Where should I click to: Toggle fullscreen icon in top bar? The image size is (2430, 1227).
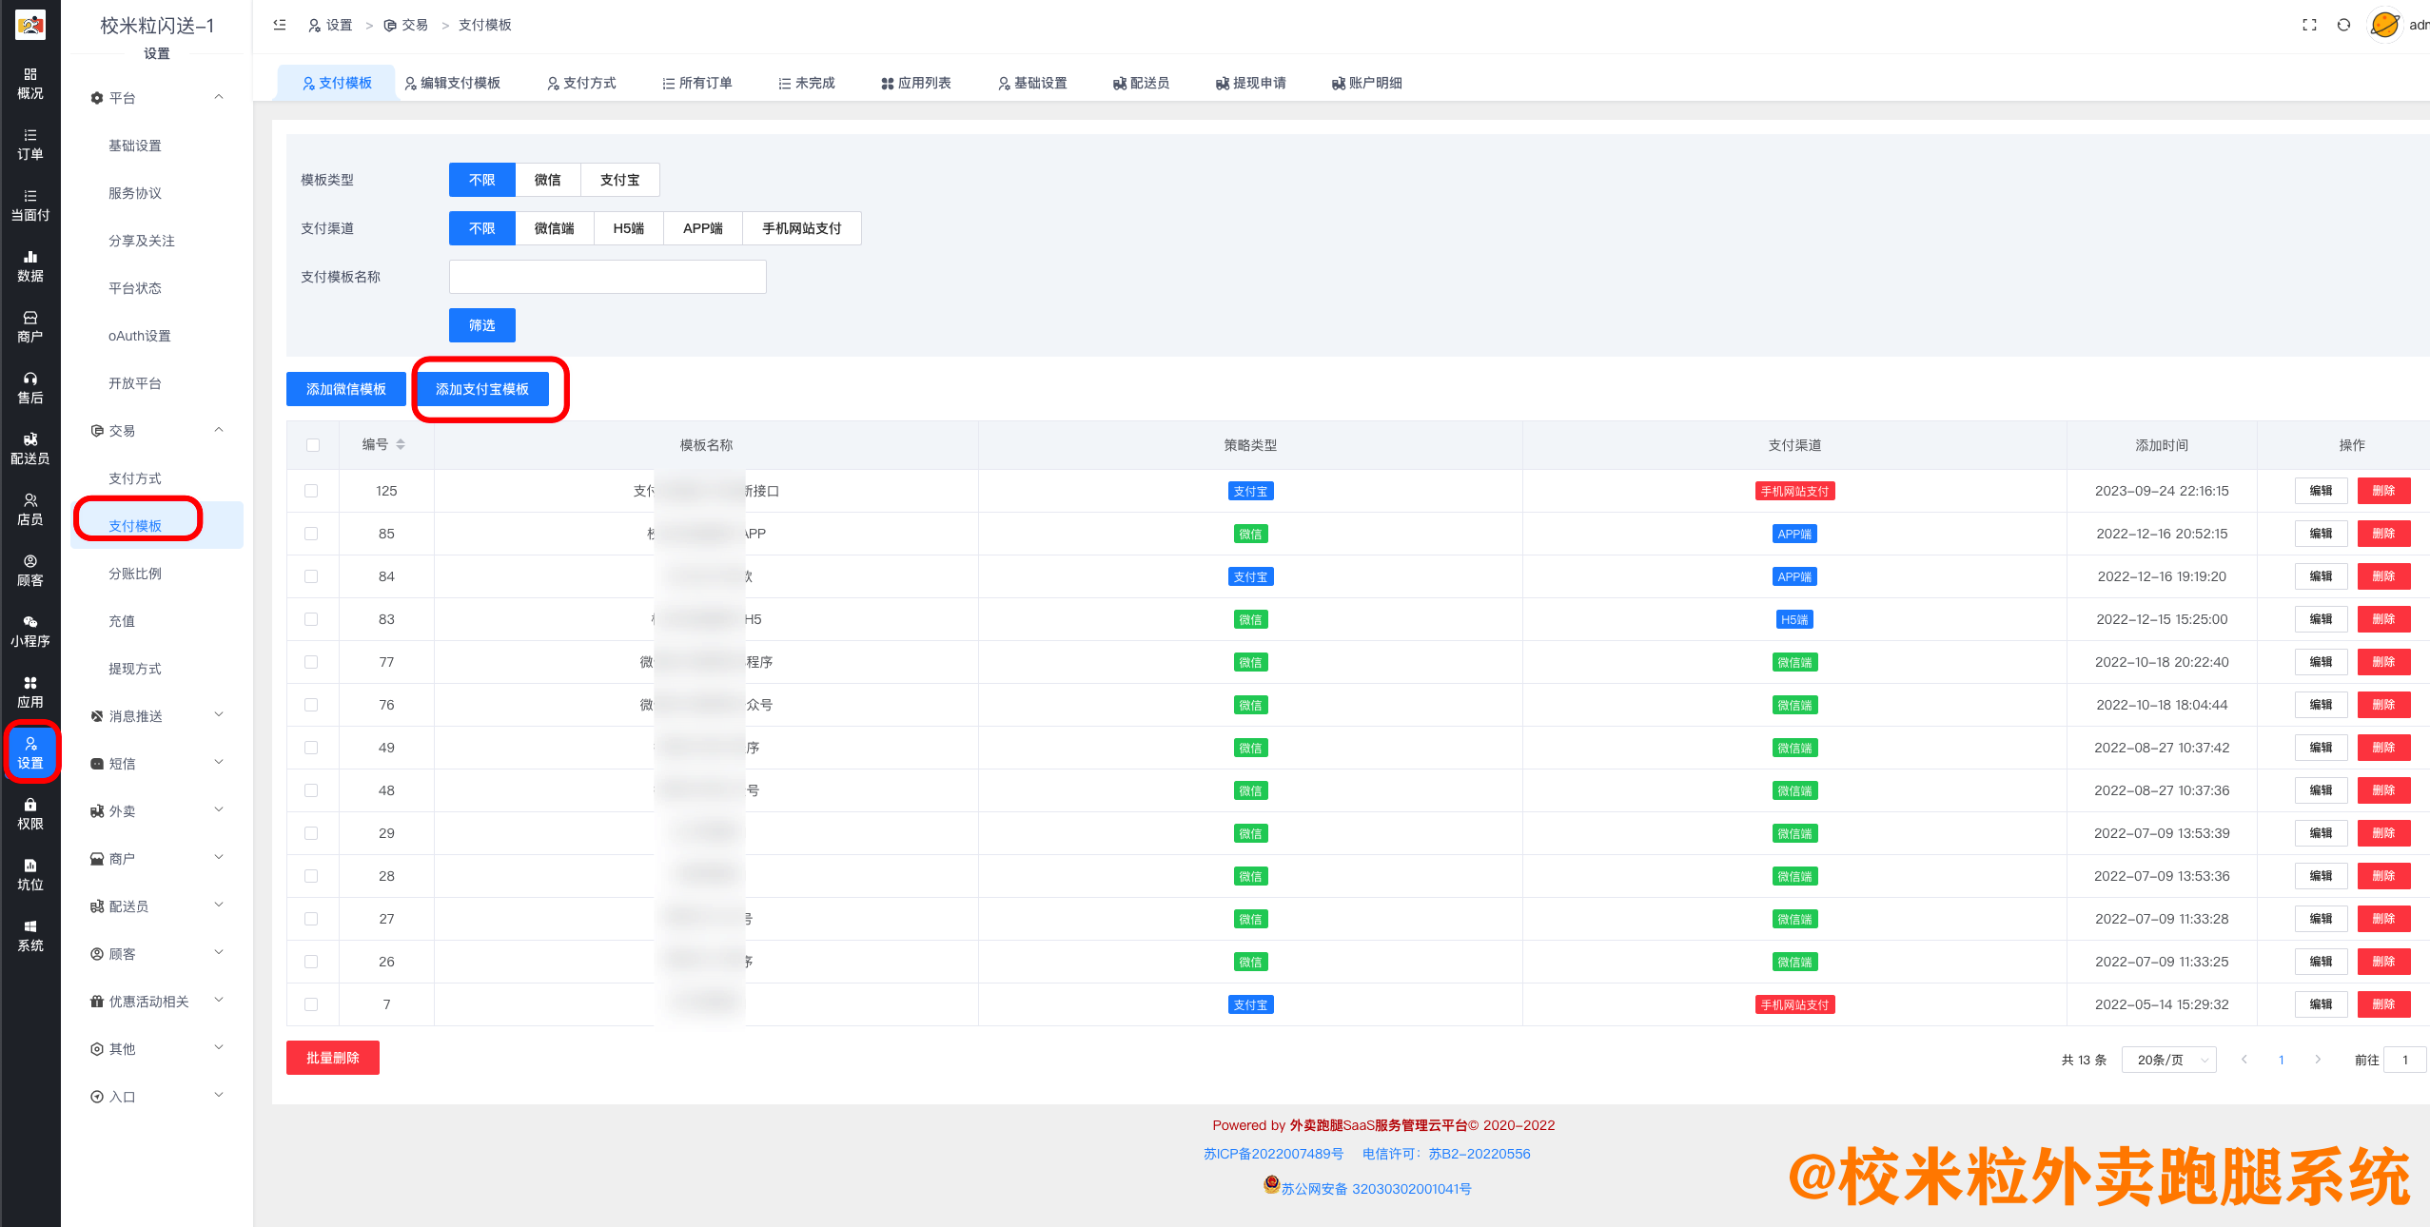[x=2309, y=25]
